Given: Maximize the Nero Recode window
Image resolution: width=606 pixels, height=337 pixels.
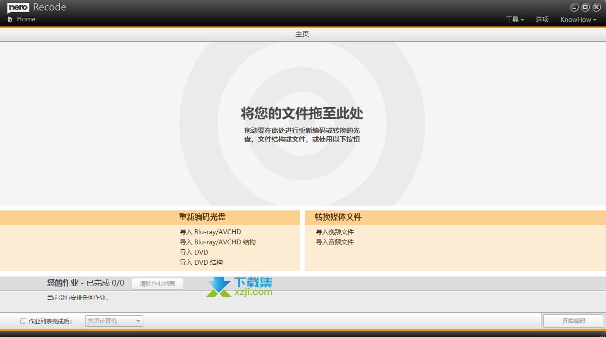Looking at the screenshot, I should click(586, 7).
